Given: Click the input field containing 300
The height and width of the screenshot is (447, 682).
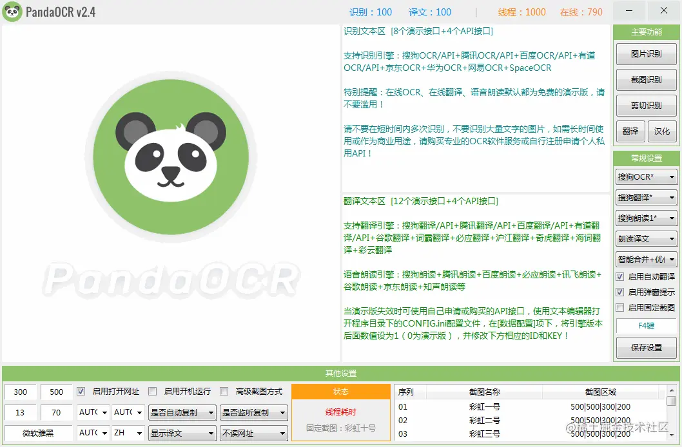Looking at the screenshot, I should [21, 392].
